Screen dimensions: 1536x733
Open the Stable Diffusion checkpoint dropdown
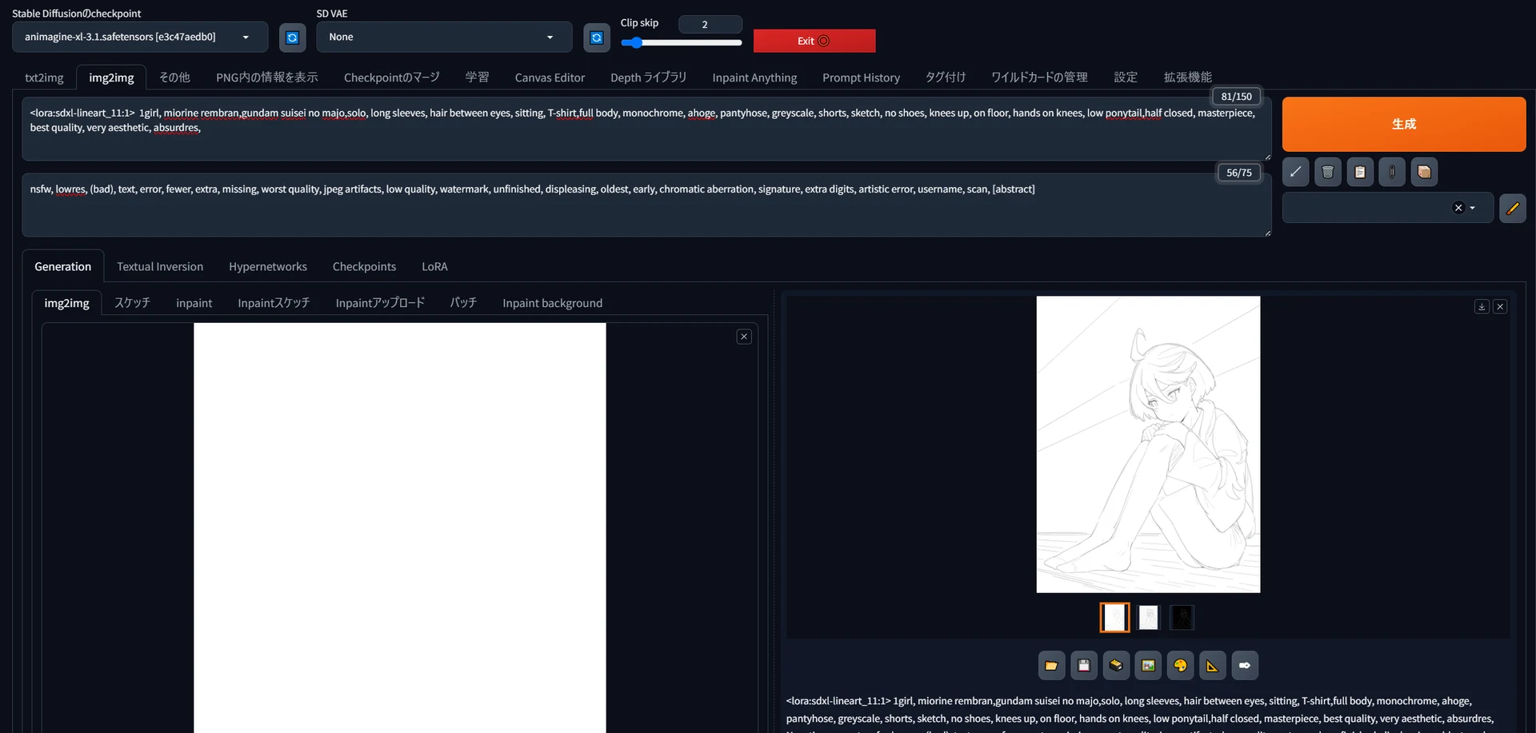[140, 38]
